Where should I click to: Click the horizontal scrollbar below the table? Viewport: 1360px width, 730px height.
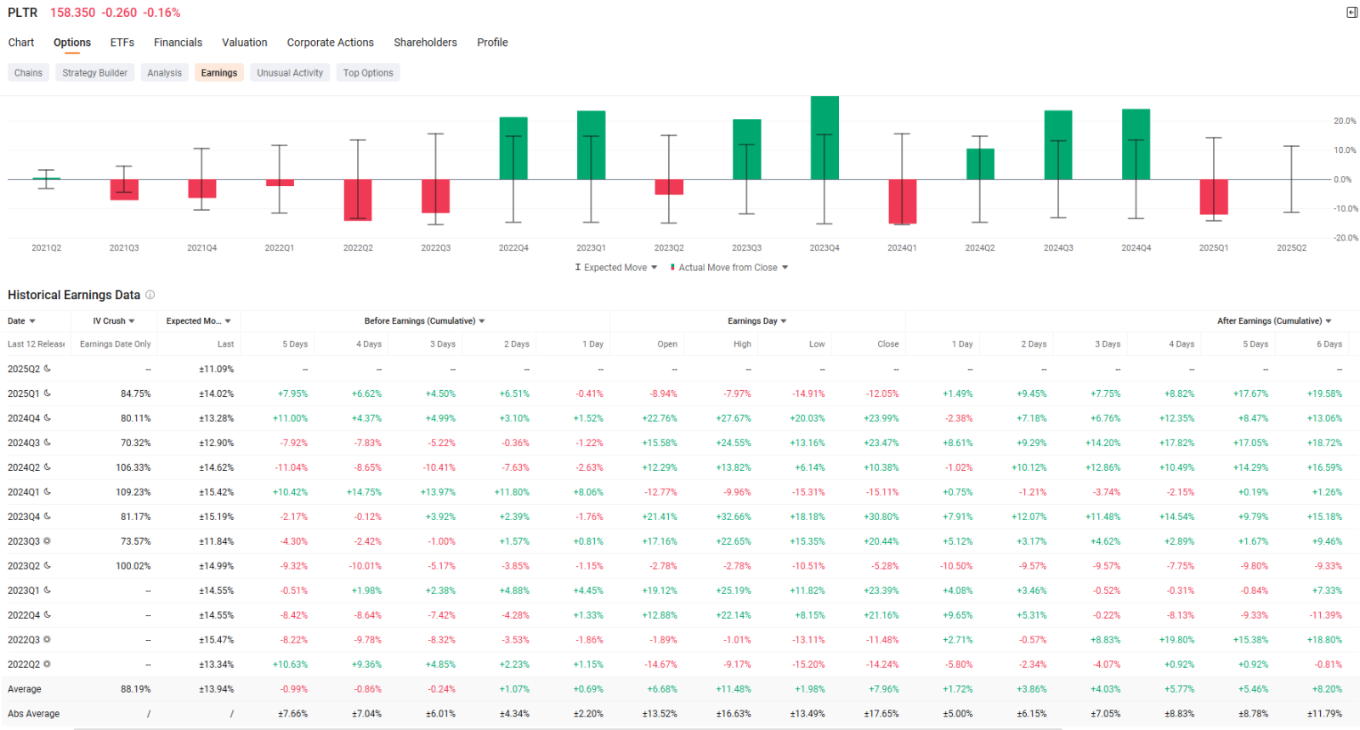coord(568,728)
